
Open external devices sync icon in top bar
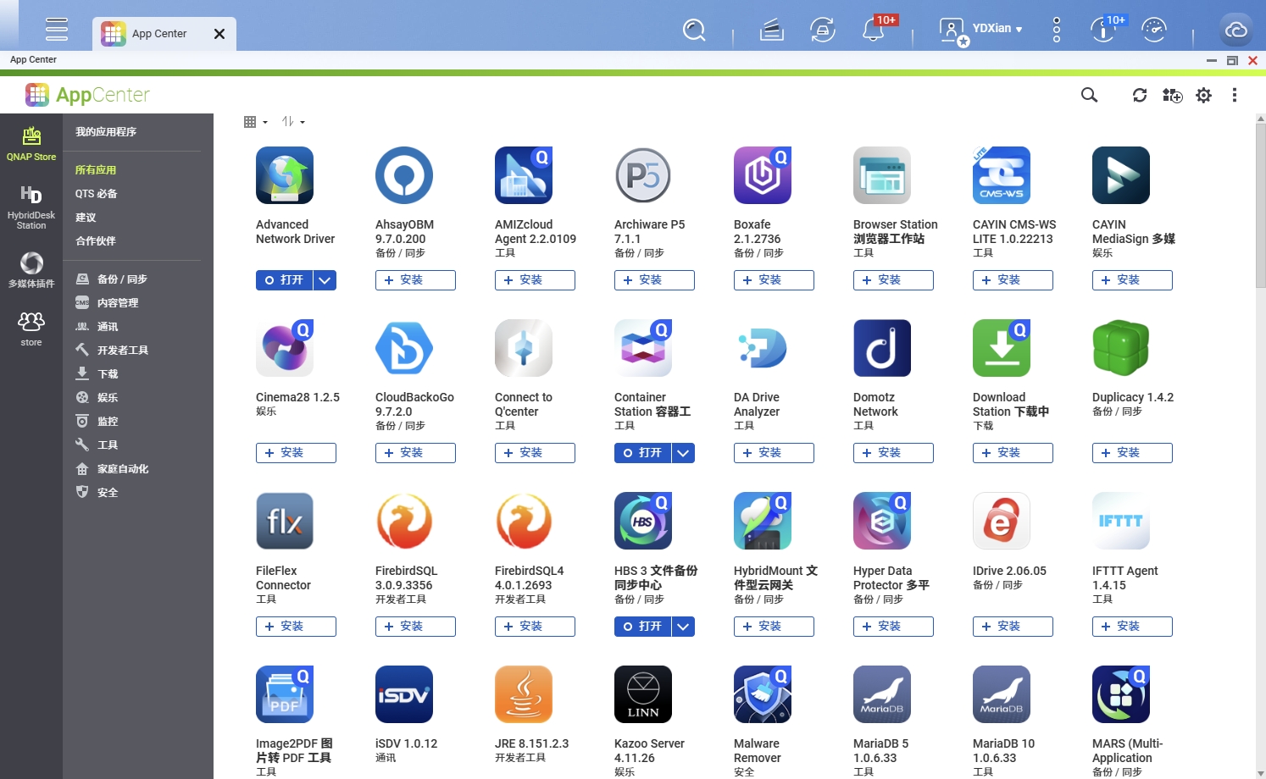click(x=823, y=30)
